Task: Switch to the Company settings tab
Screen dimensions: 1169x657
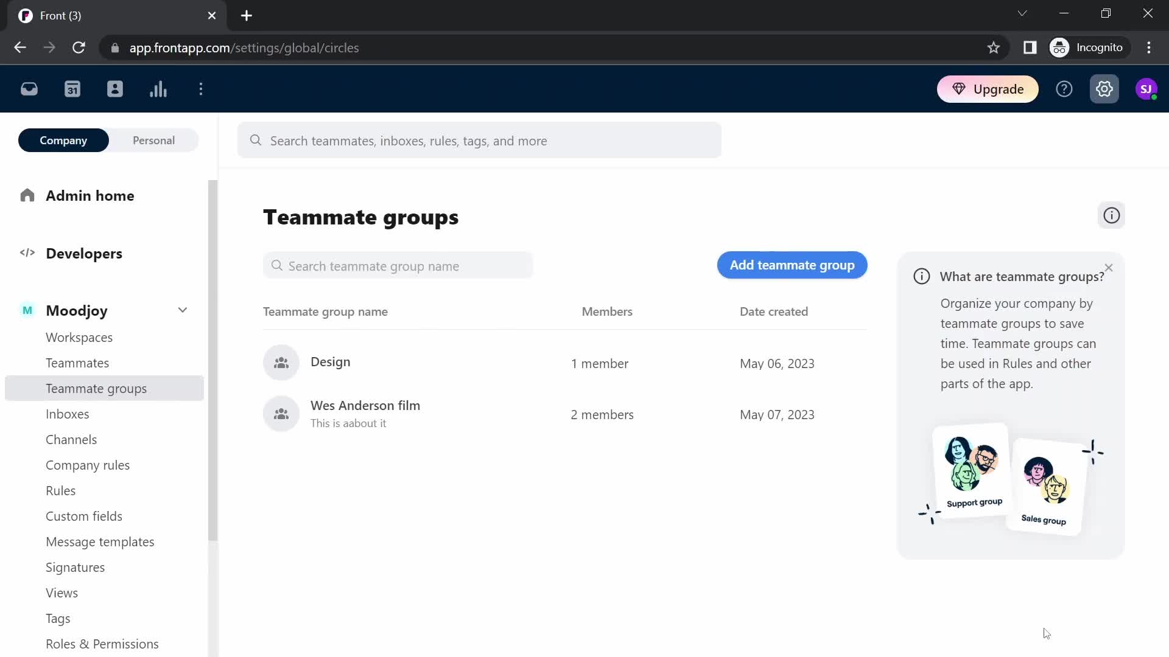Action: tap(63, 141)
